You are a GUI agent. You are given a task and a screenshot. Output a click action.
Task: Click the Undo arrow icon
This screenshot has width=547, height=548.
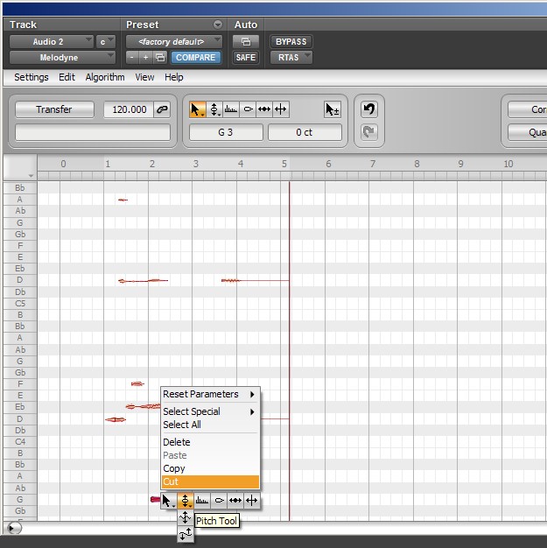coord(369,109)
